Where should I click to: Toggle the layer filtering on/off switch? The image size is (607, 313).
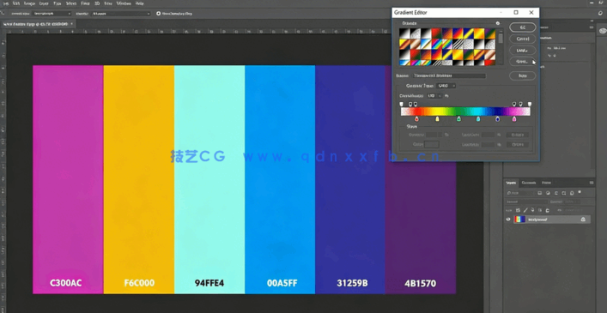pos(580,192)
